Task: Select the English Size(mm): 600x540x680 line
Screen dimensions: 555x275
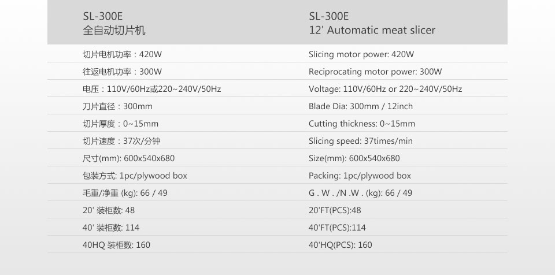Action: (354, 158)
